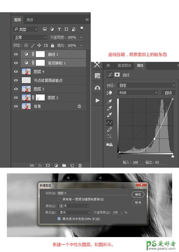This screenshot has height=252, width=179.
Task: Switch to the 图层复合 tab
Action: (124, 65)
